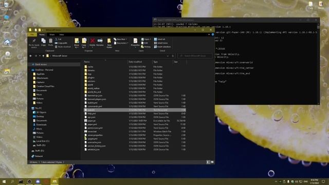Click Paste shortcut in Clipboard group
This screenshot has width=329, height=185.
[x=63, y=47]
